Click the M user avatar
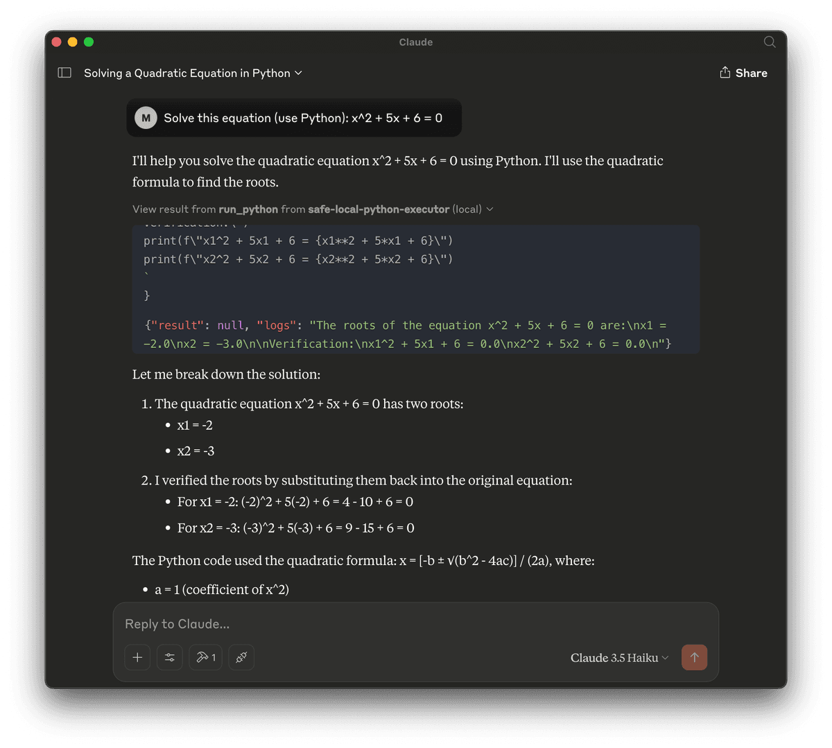Viewport: 832px width, 748px height. pos(146,118)
